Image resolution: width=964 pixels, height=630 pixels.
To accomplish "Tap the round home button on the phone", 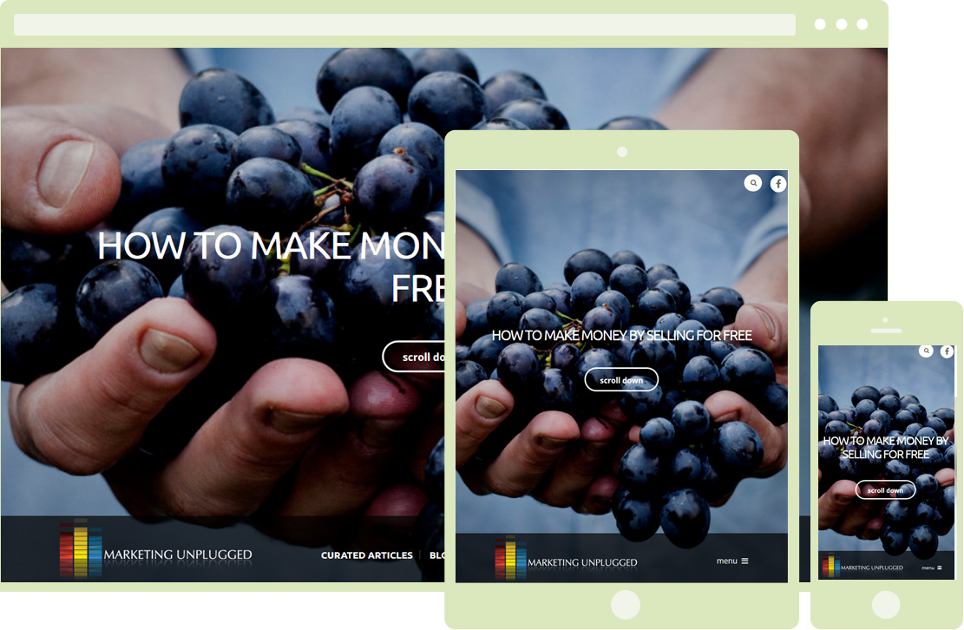I will [x=886, y=604].
